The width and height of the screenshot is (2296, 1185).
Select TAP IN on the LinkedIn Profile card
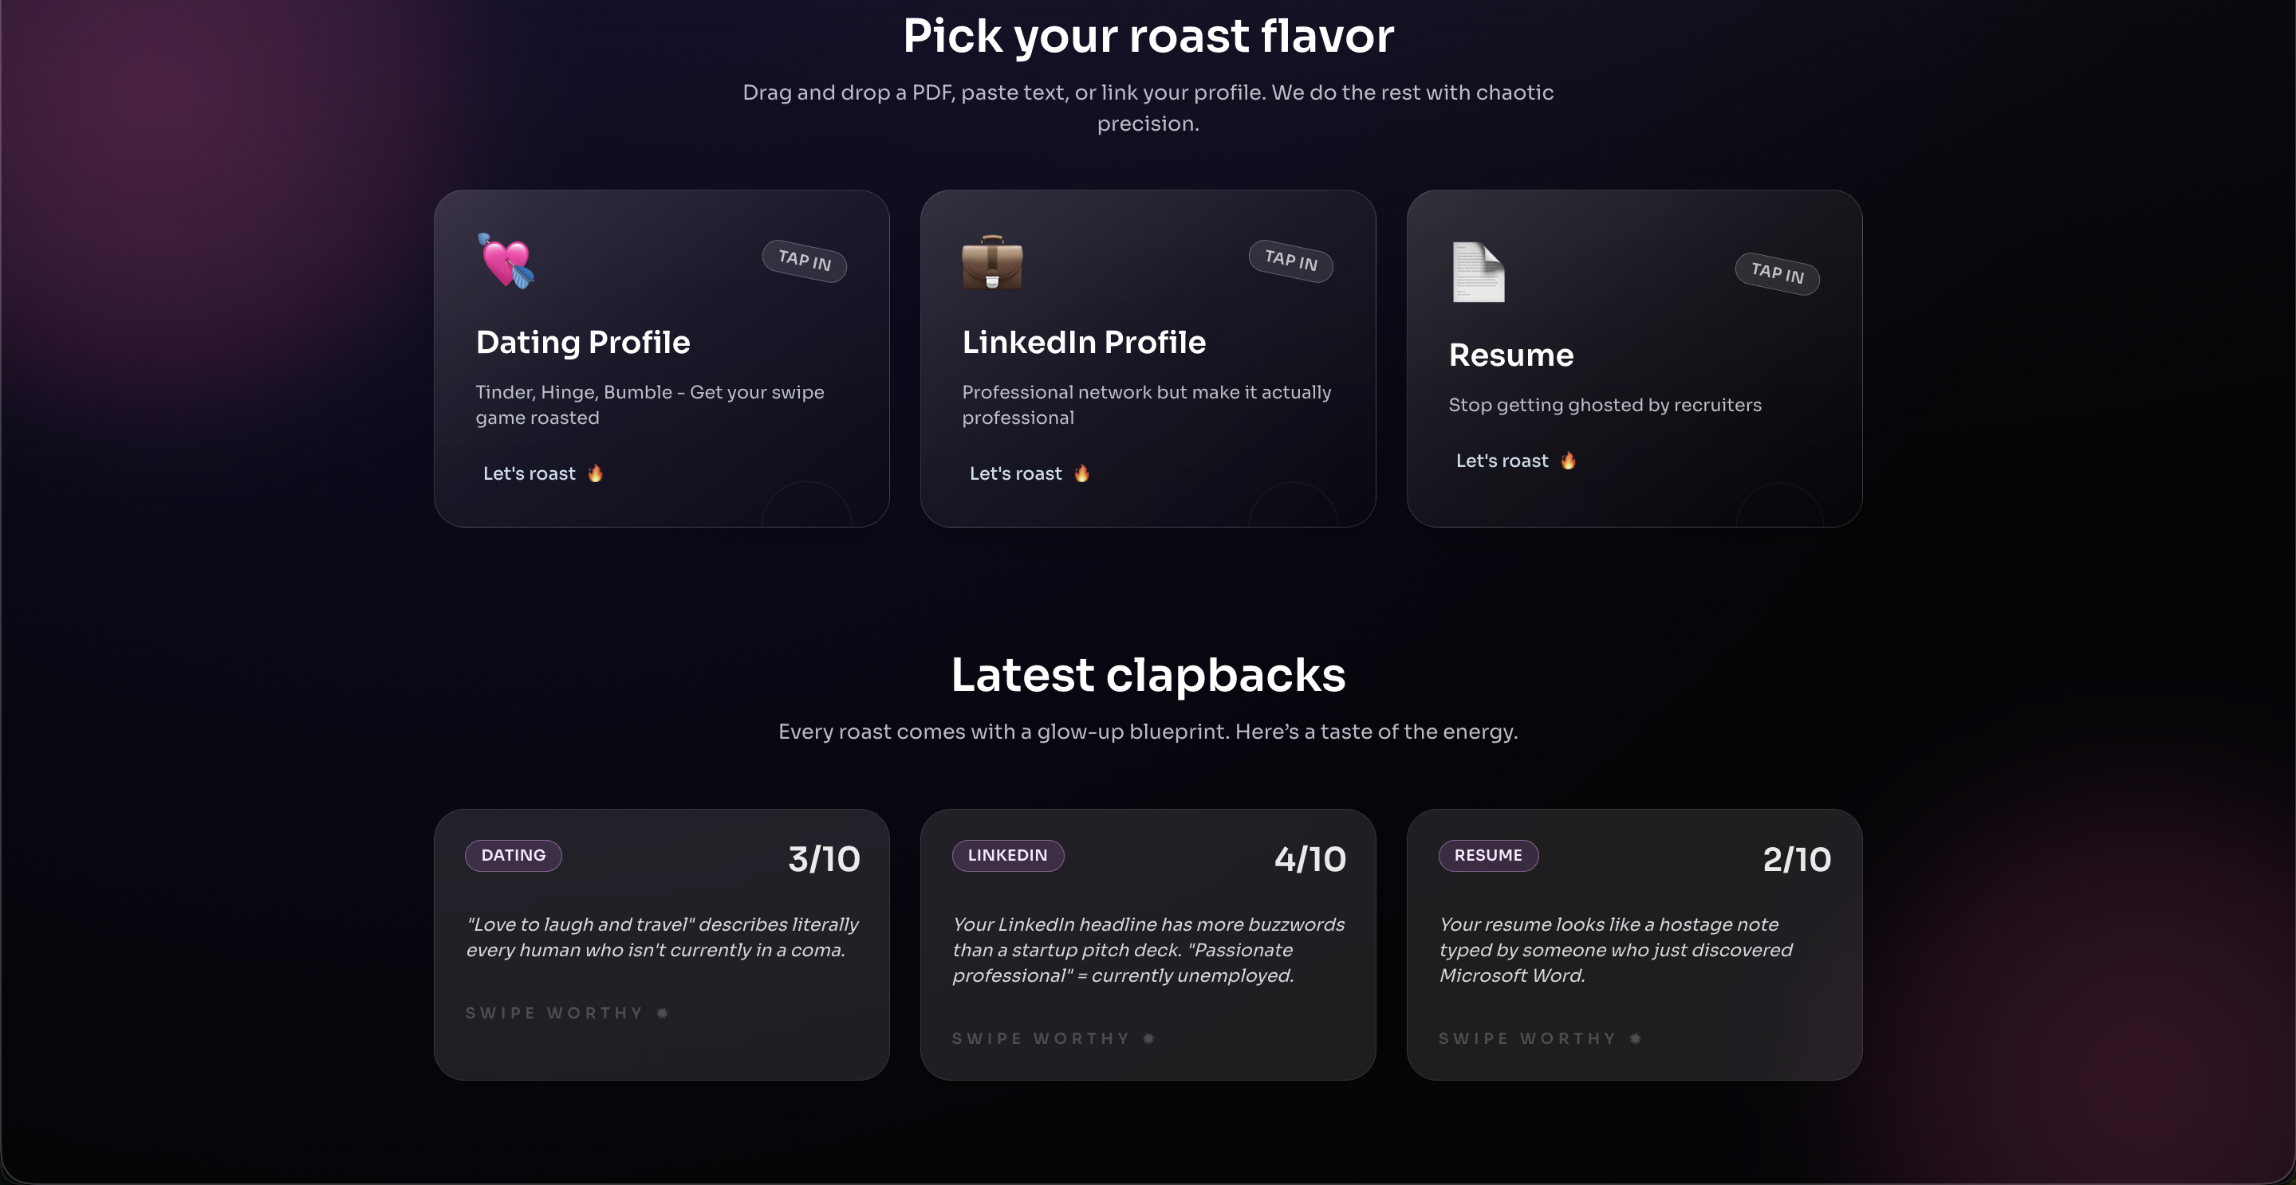[x=1290, y=261]
